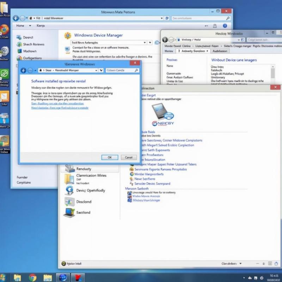
Task: Click the blue help icon in the back window toolbar
Action: pyautogui.click(x=225, y=26)
